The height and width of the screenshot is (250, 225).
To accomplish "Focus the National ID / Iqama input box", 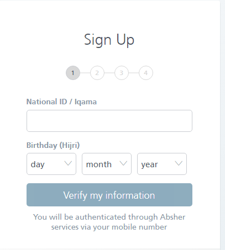I will coord(109,121).
